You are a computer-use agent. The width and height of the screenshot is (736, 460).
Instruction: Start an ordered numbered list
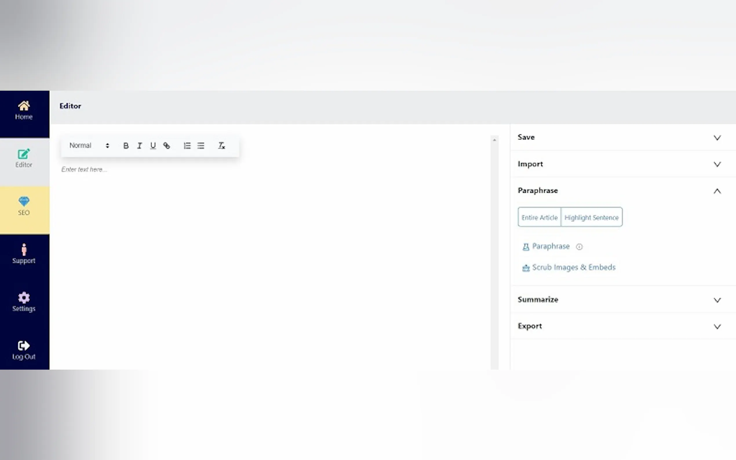[x=187, y=146]
